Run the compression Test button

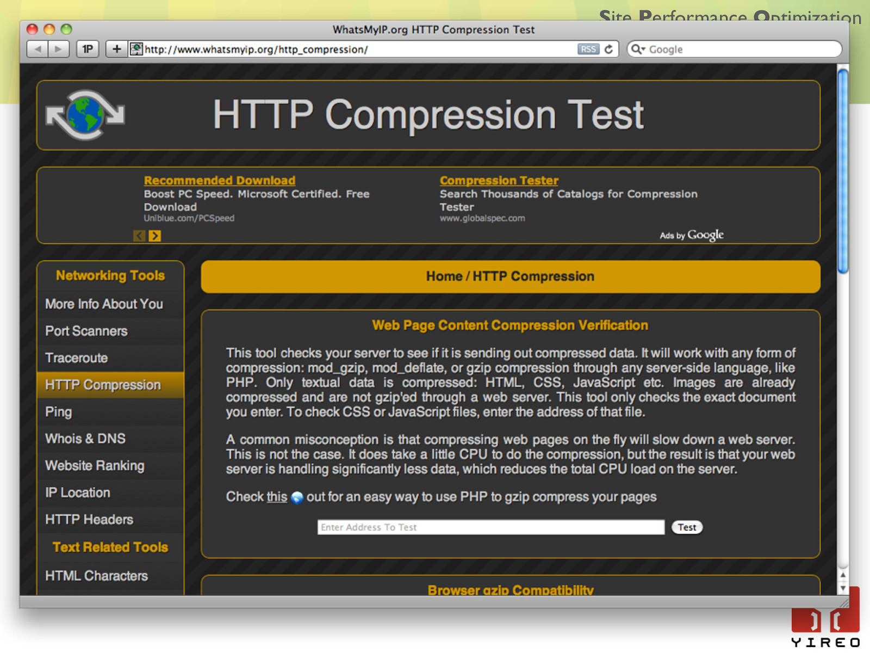pos(687,527)
